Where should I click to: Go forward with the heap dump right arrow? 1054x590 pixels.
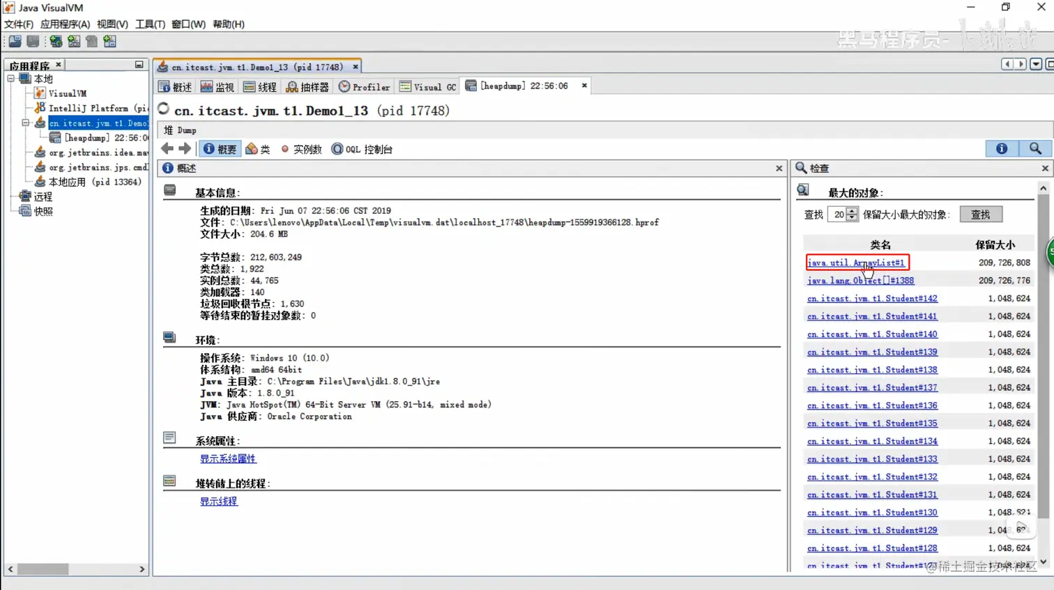185,148
